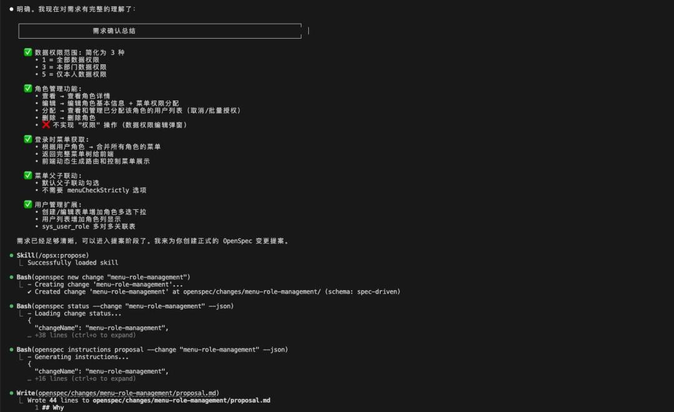This screenshot has width=674, height=412.
Task: Click the text "1 = 全部数据权限"
Action: click(x=71, y=60)
